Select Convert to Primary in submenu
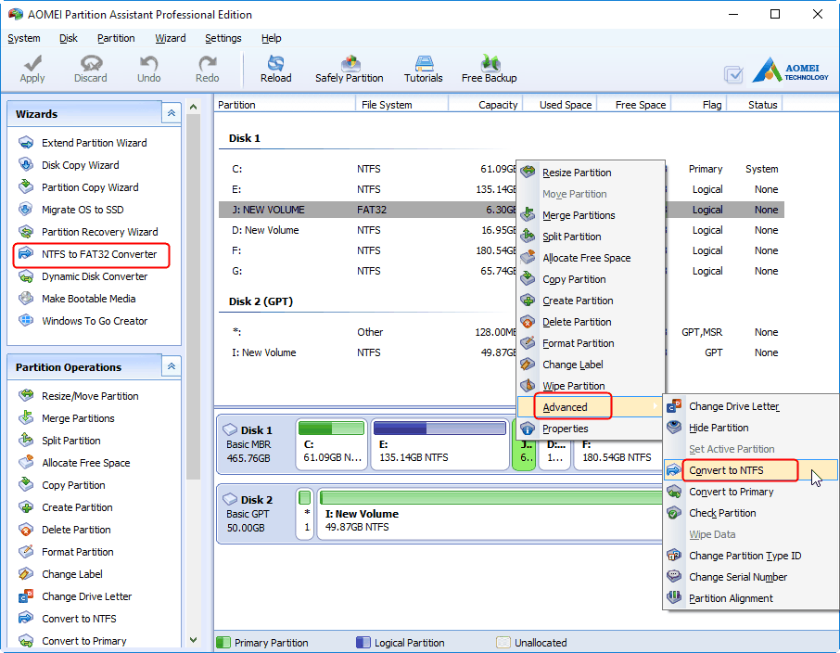840x653 pixels. pos(750,492)
